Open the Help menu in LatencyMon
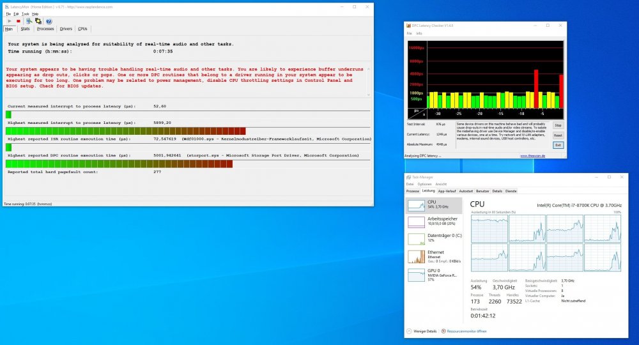The image size is (639, 345). tap(35, 14)
